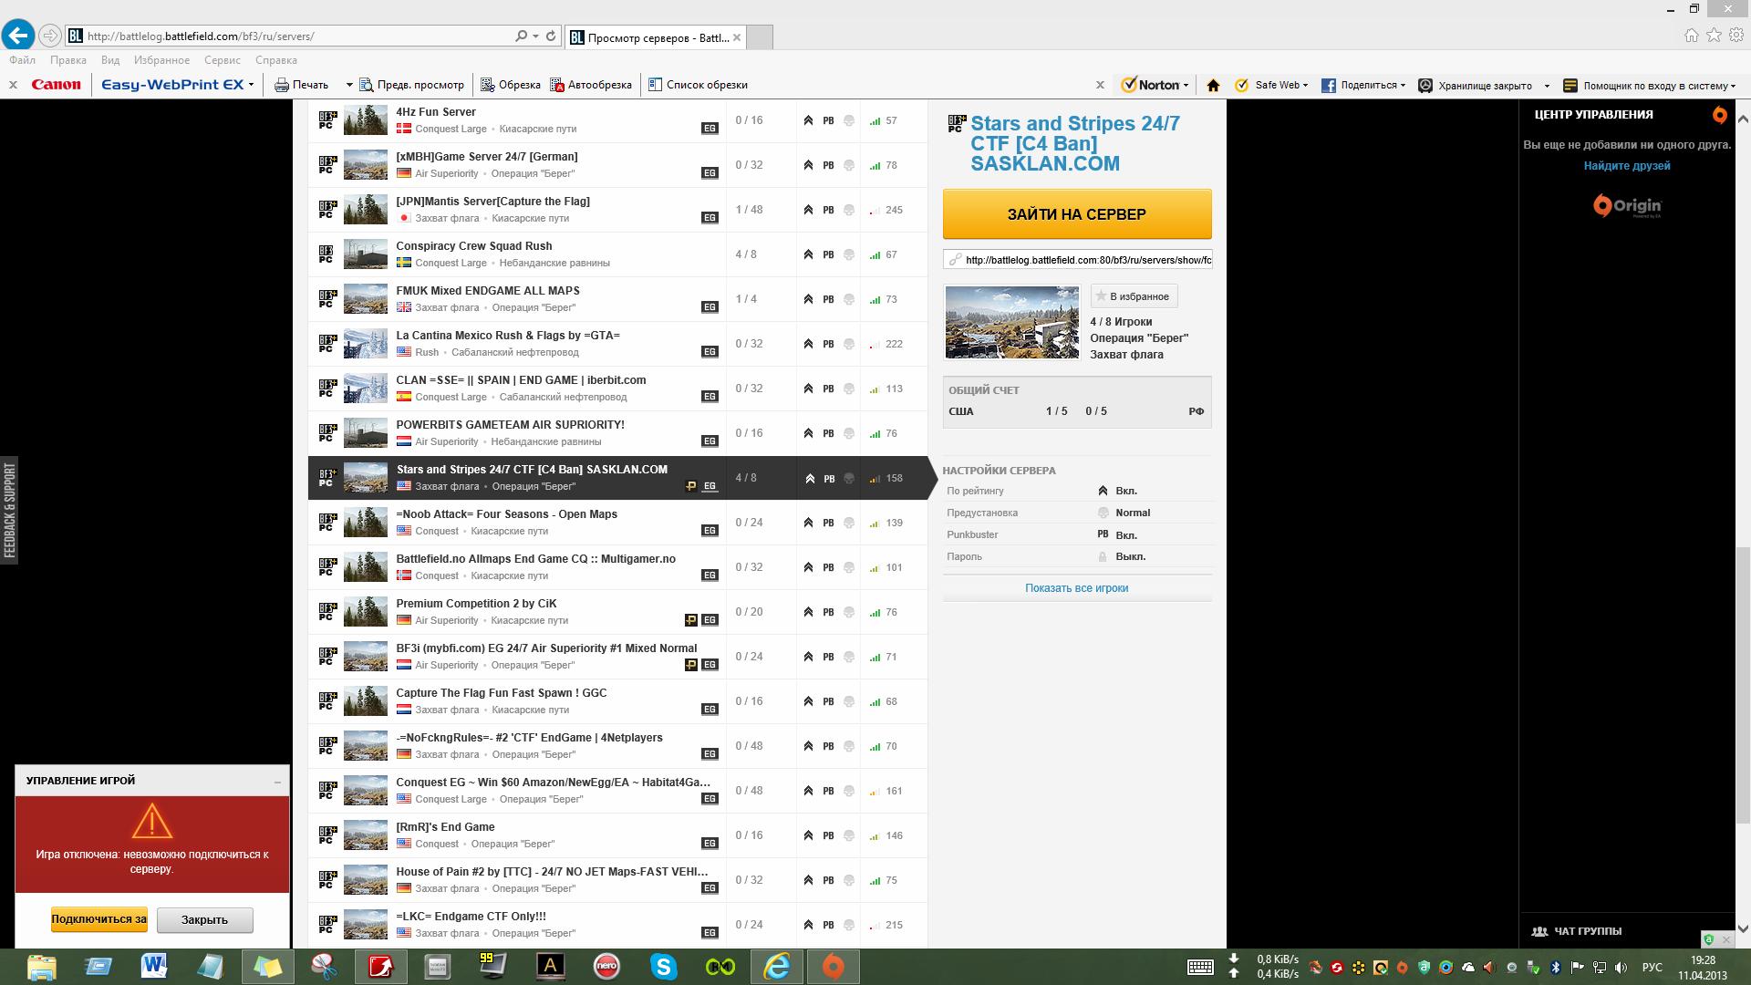The image size is (1751, 985).
Task: Click the Обрезка toolbar button
Action: tap(511, 85)
